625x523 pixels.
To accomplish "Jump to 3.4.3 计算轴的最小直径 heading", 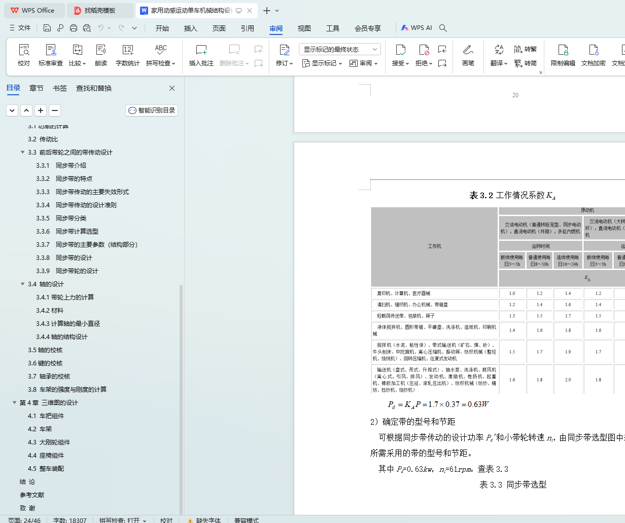I will click(x=68, y=323).
